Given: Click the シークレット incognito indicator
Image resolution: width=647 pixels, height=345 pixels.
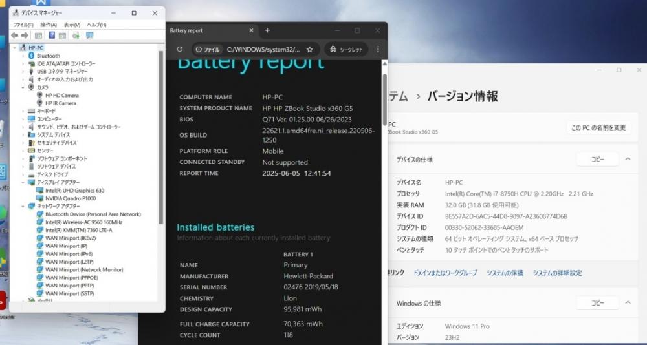Looking at the screenshot, I should click(x=346, y=50).
